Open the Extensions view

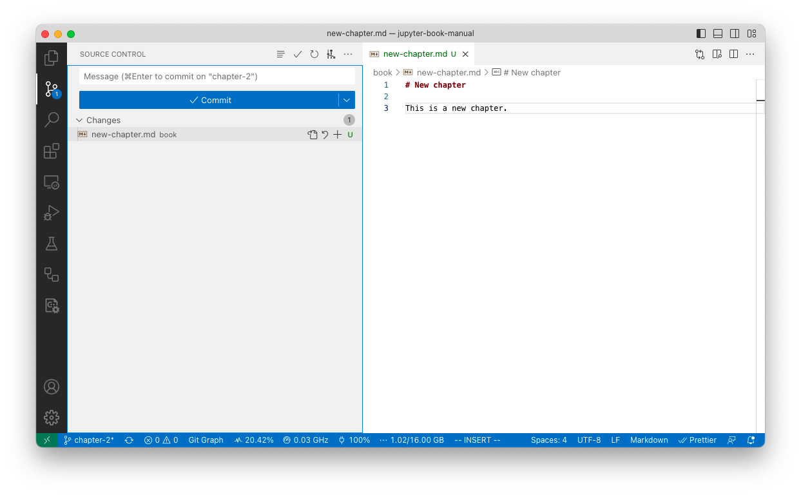[52, 150]
